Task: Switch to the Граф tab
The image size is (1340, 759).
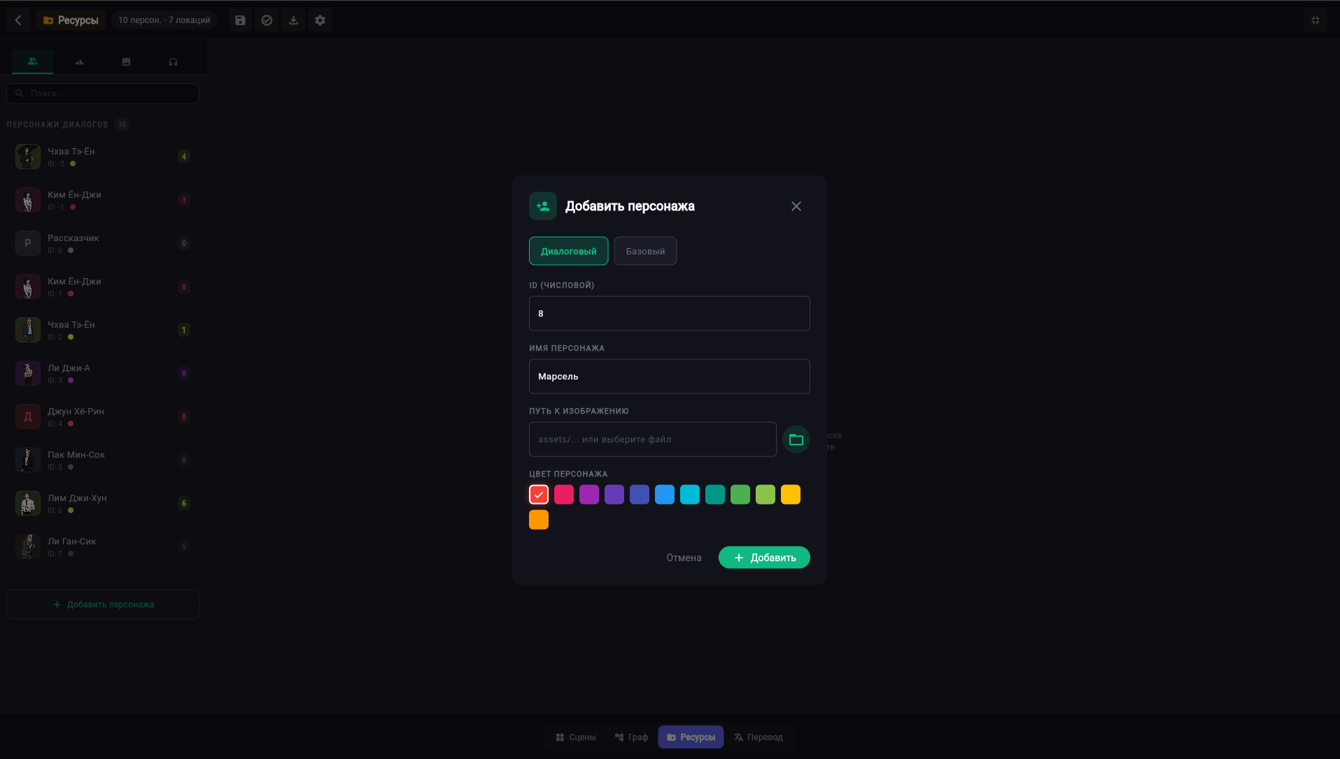Action: (631, 737)
